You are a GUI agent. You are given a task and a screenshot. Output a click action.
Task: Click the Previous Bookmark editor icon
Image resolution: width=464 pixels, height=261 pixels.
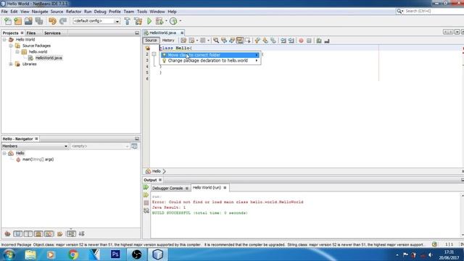pyautogui.click(x=257, y=41)
